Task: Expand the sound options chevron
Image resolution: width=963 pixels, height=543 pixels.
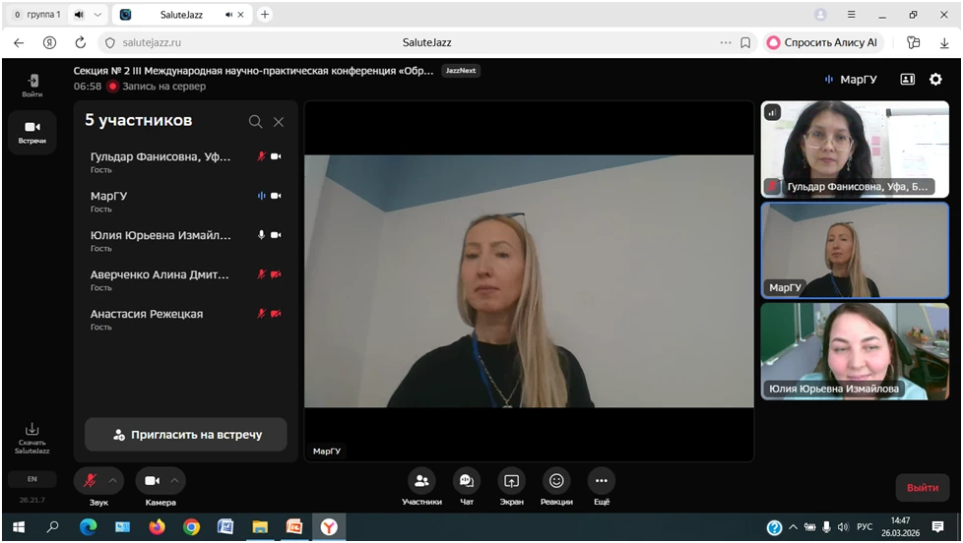Action: pyautogui.click(x=112, y=481)
